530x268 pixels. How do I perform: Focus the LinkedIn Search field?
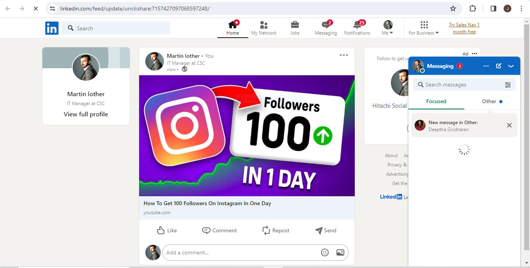coord(116,28)
